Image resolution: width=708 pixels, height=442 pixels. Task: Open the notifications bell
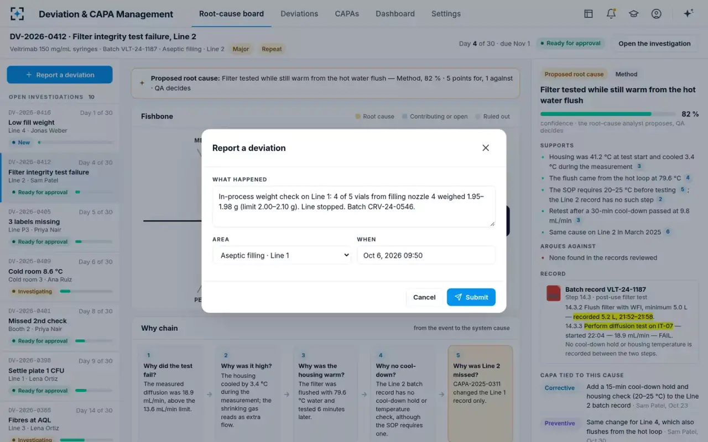click(611, 14)
